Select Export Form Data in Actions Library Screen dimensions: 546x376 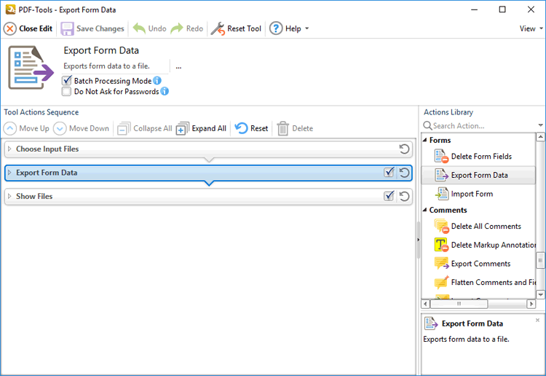[478, 175]
